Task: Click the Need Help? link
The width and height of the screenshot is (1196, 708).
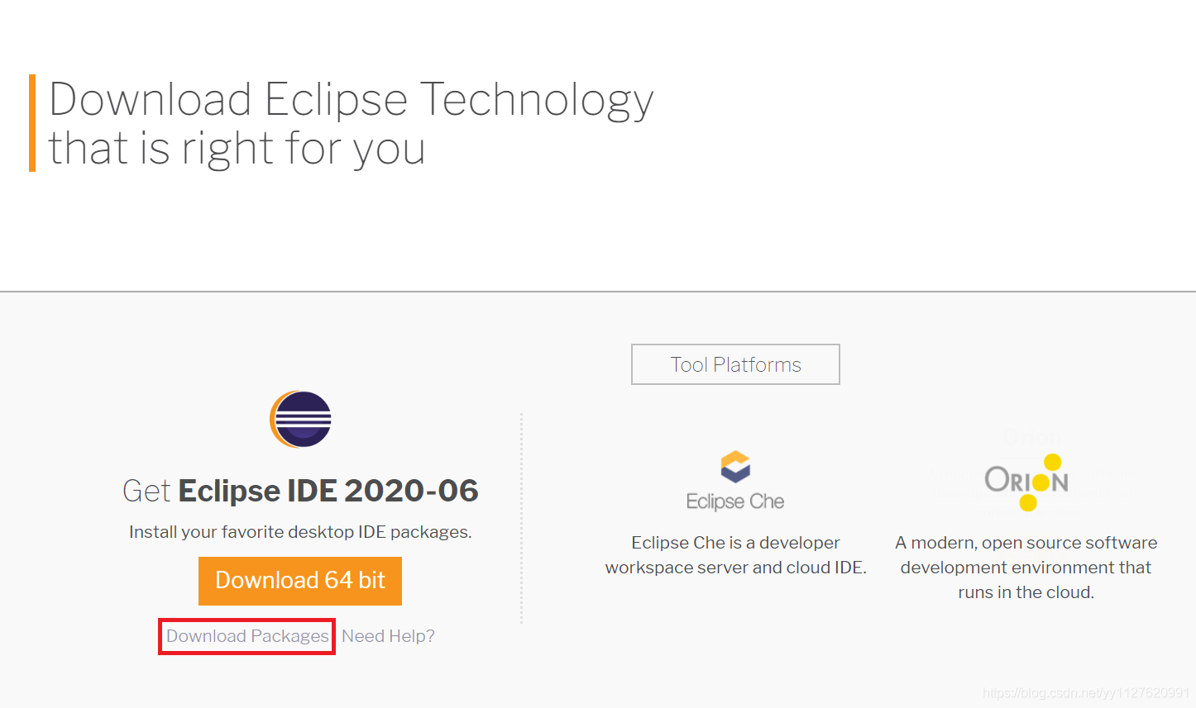Action: coord(388,636)
